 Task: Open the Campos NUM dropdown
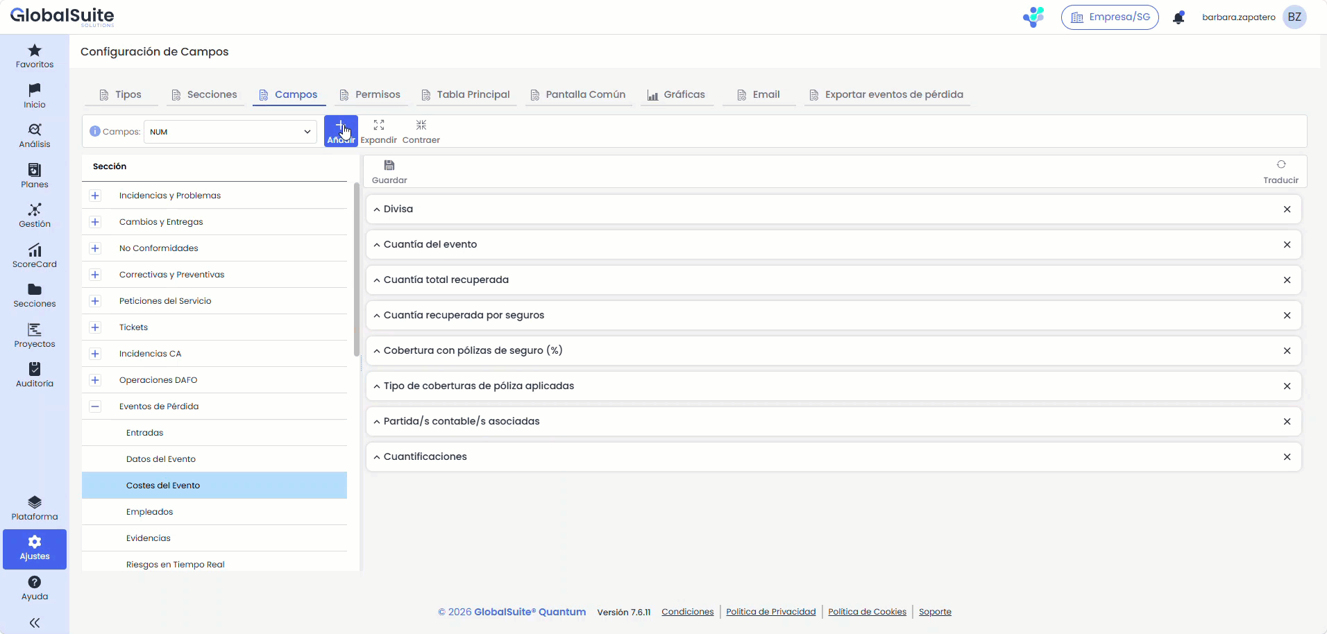230,132
